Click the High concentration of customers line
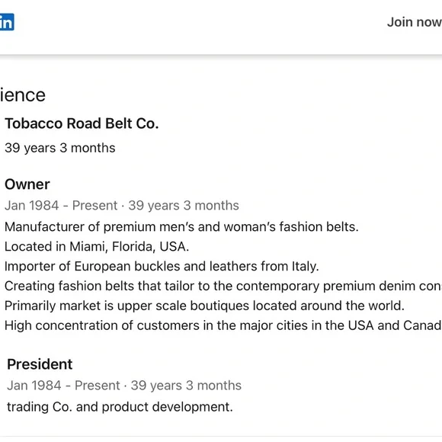The height and width of the screenshot is (442, 442). pos(223,325)
